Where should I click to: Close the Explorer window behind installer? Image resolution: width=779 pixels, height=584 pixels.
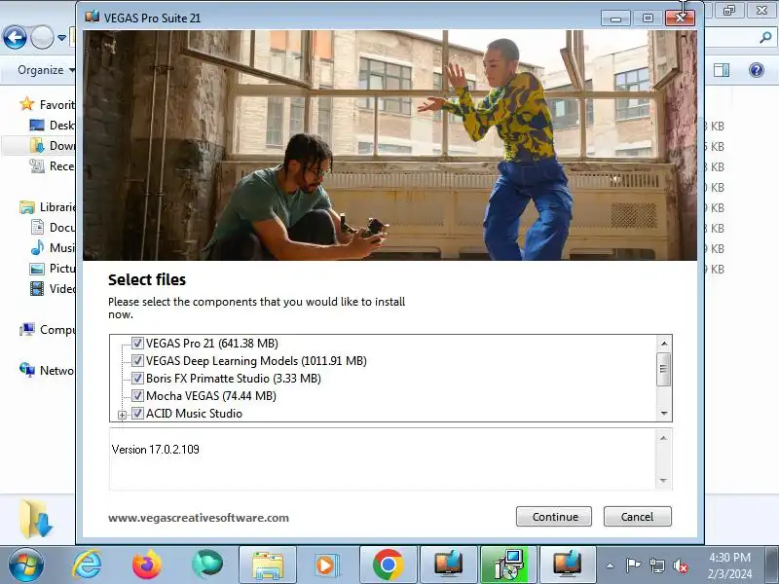click(761, 10)
